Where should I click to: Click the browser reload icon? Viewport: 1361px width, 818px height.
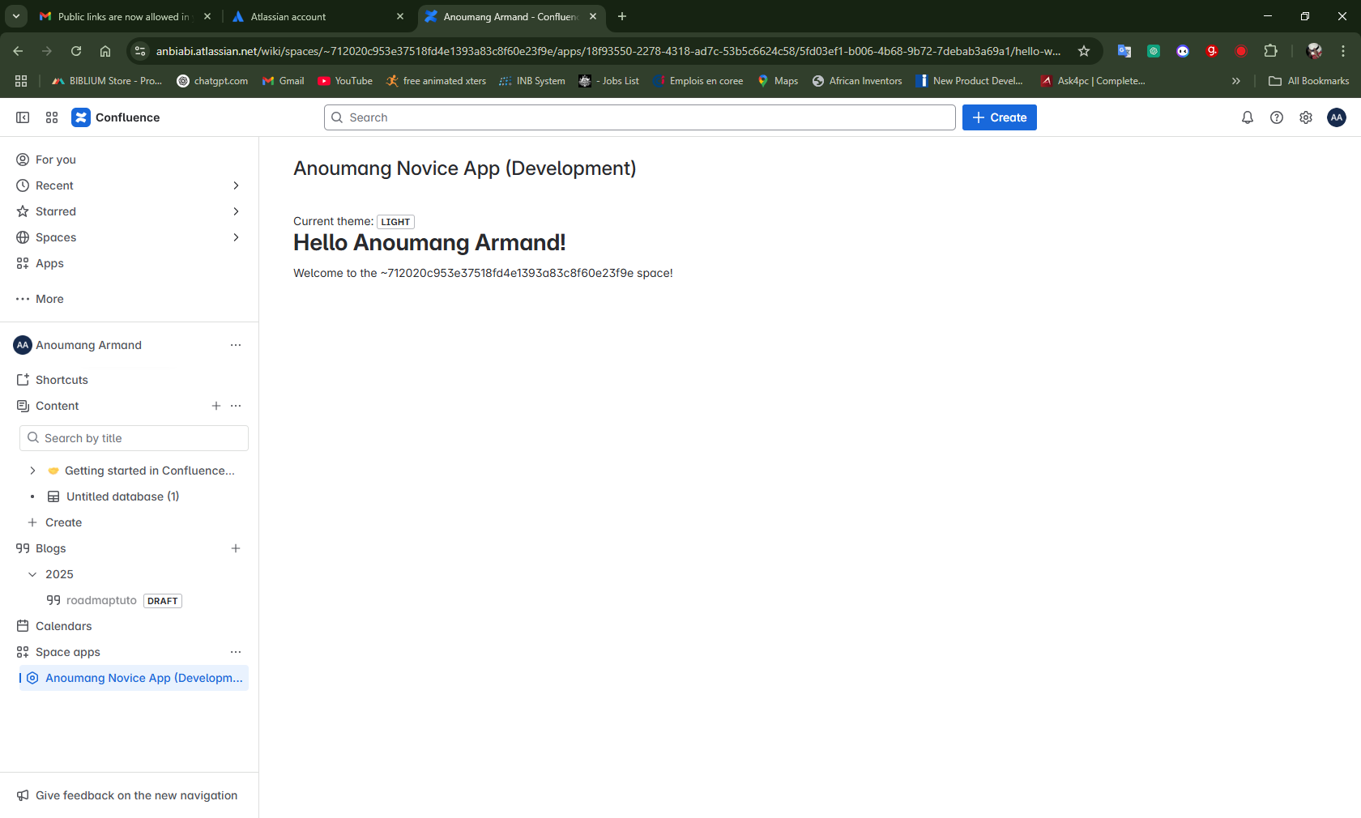pyautogui.click(x=76, y=51)
